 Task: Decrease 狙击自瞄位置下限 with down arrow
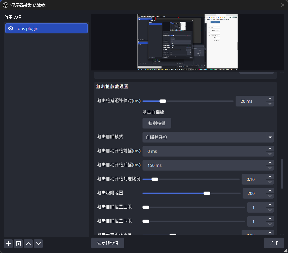[x=270, y=224]
